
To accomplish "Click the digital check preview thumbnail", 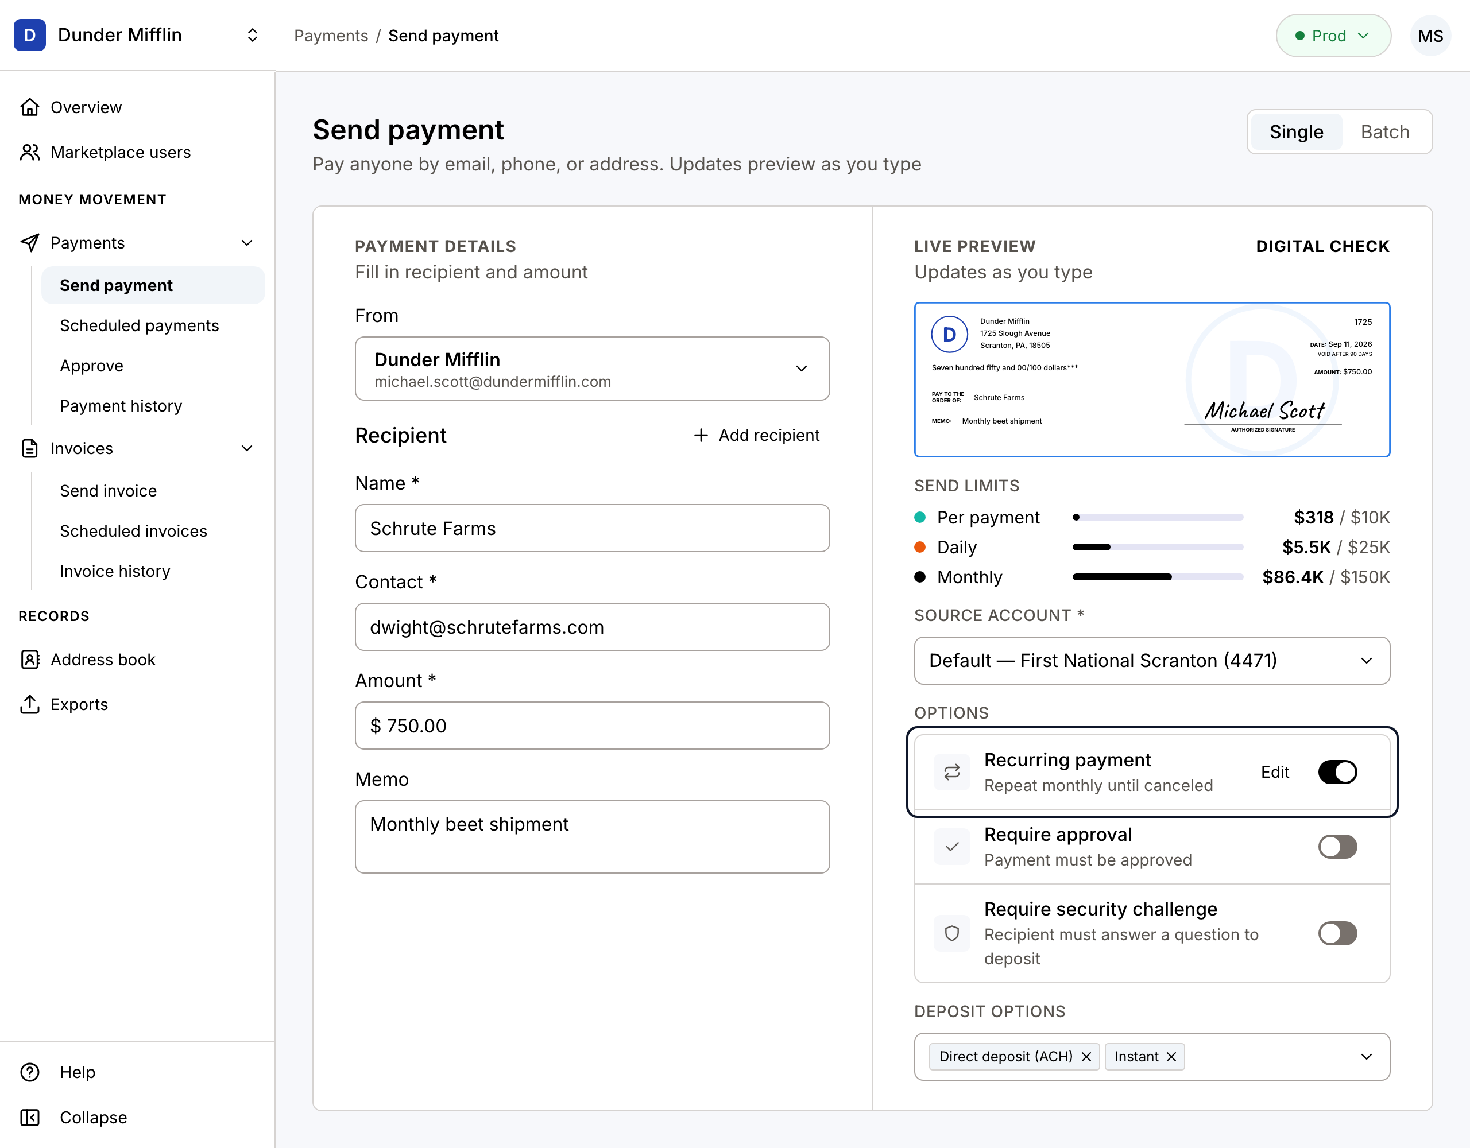I will coord(1152,379).
